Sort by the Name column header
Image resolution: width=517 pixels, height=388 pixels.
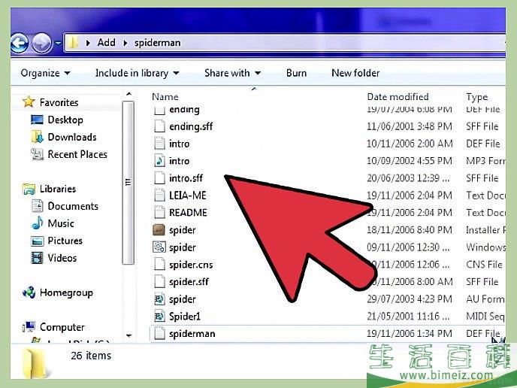coord(165,97)
